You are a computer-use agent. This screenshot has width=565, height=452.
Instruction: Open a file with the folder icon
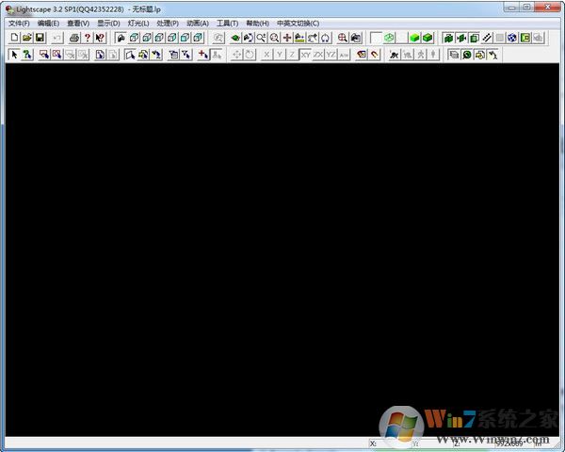[27, 38]
